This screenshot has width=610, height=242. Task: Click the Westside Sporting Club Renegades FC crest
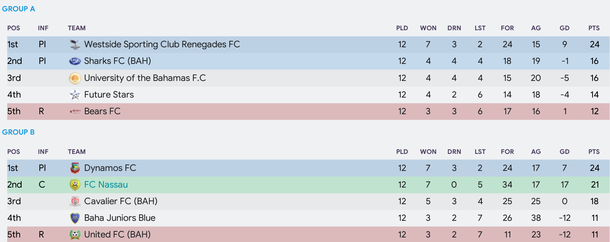[x=75, y=45]
